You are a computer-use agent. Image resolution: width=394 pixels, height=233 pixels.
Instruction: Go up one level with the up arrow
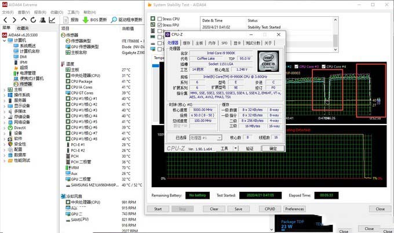[24, 20]
